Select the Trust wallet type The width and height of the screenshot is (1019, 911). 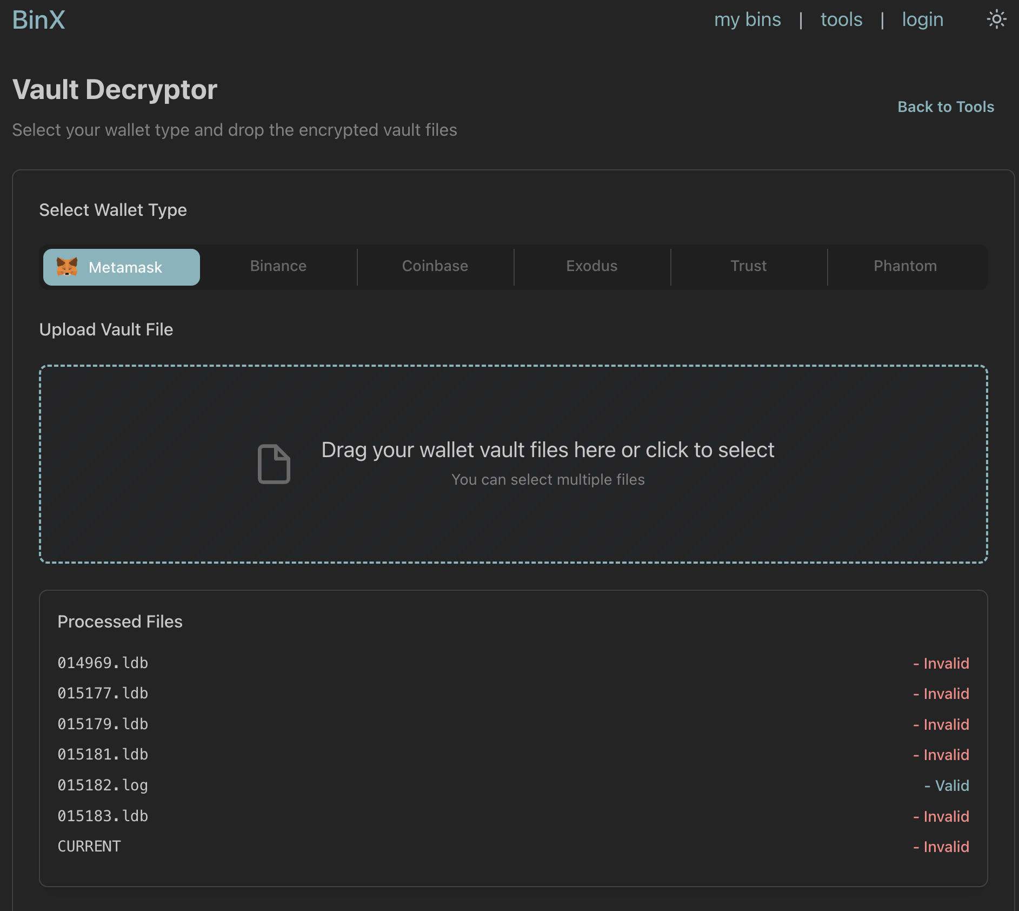pyautogui.click(x=749, y=266)
